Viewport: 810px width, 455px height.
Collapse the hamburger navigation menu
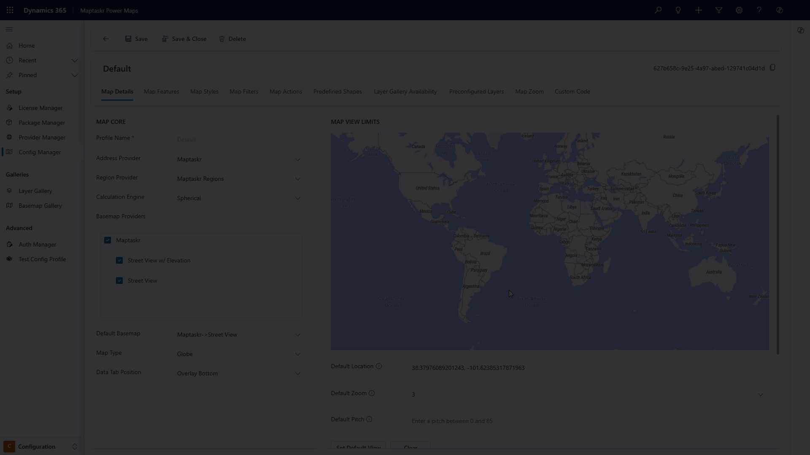[x=9, y=29]
